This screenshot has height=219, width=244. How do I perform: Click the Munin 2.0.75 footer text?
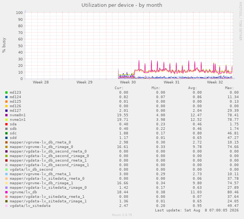(x=122, y=215)
